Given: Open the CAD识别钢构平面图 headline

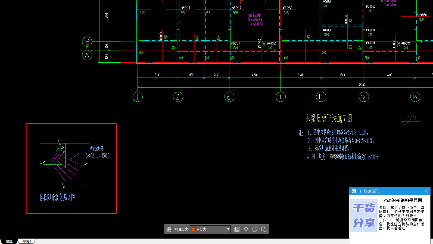Looking at the screenshot, I should pos(403,201).
